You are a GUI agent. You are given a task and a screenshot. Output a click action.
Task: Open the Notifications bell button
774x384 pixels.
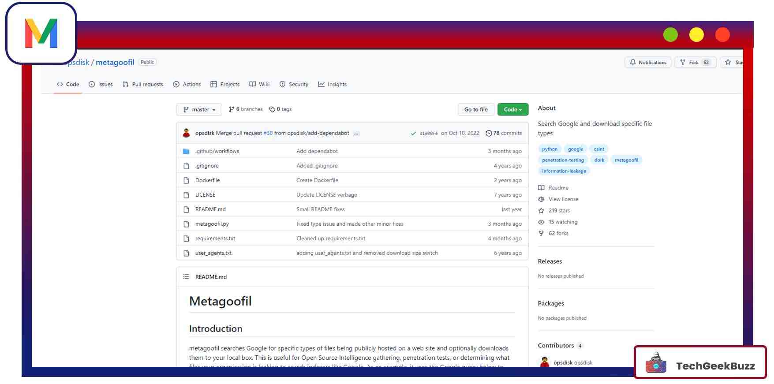(647, 63)
